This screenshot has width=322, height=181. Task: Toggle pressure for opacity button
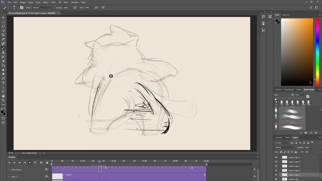pos(75,8)
